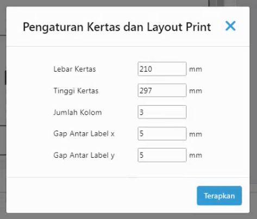The width and height of the screenshot is (257, 219).
Task: Click the Lebar Kertas input field
Action: [x=162, y=69]
